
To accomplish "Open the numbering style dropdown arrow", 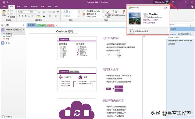I will (x=47, y=12).
